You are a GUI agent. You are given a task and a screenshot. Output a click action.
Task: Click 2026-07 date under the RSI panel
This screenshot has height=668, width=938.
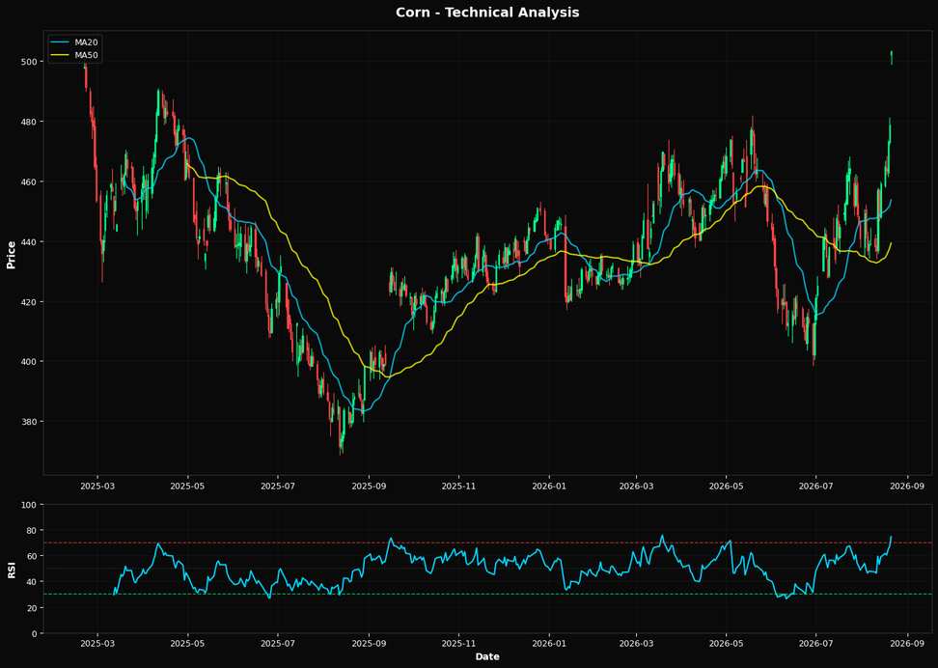(x=816, y=644)
